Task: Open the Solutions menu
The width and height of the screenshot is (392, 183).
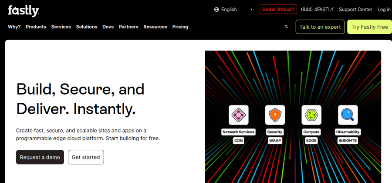Action: [x=87, y=27]
